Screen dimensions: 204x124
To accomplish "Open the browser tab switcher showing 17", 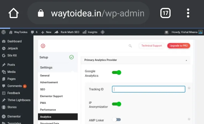I will pyautogui.click(x=165, y=13).
